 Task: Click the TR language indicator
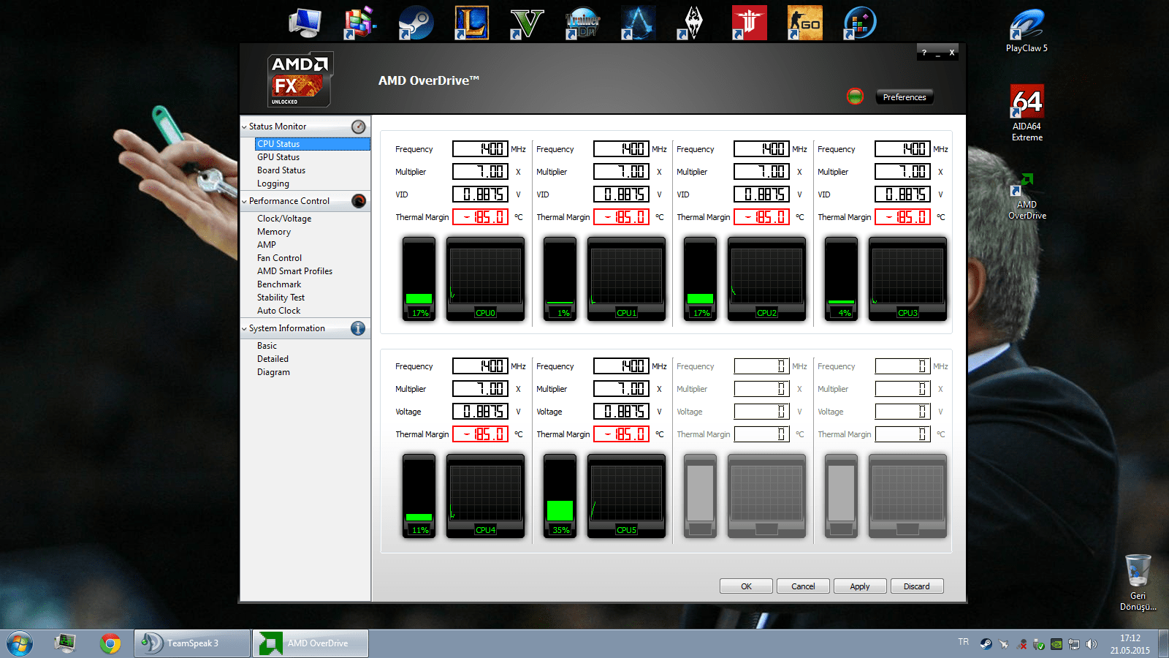[964, 642]
